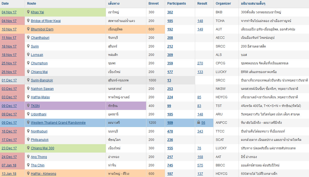Open the Surin-Bangkok route link
Image resolution: width=309 pixels, height=177 pixels.
[x=42, y=80]
